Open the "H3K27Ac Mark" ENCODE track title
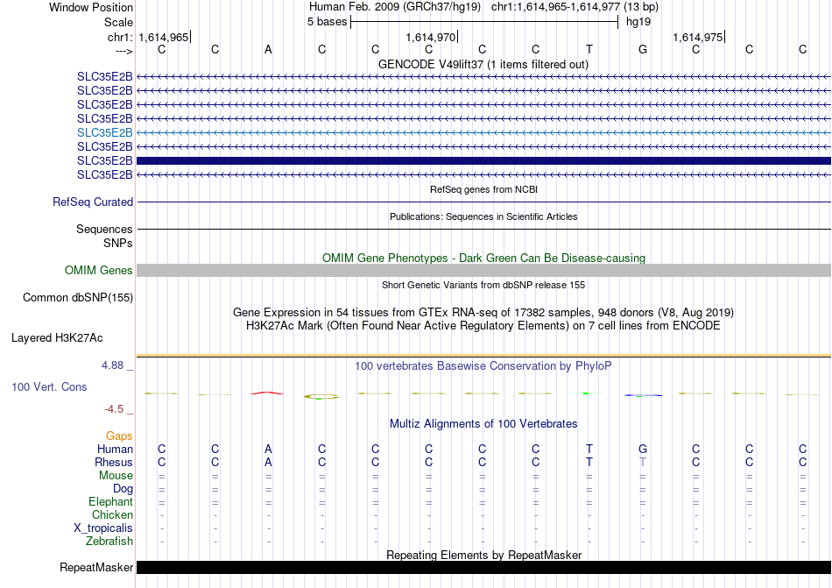 (483, 325)
